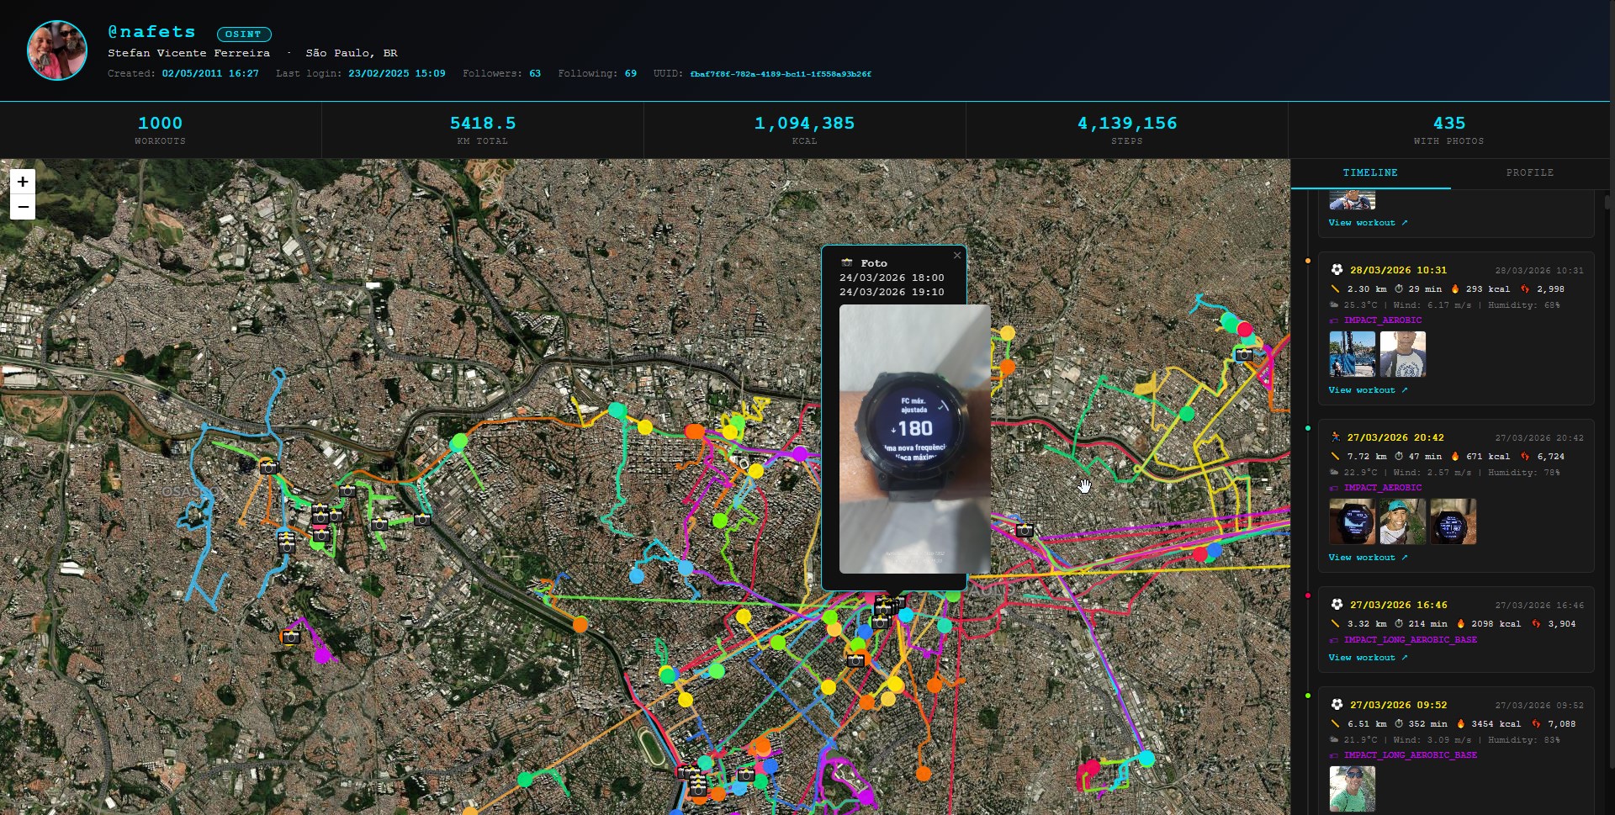This screenshot has height=815, width=1615.
Task: Open the selfie photo in 28/03/2026 10:31 workout
Action: (x=1403, y=353)
